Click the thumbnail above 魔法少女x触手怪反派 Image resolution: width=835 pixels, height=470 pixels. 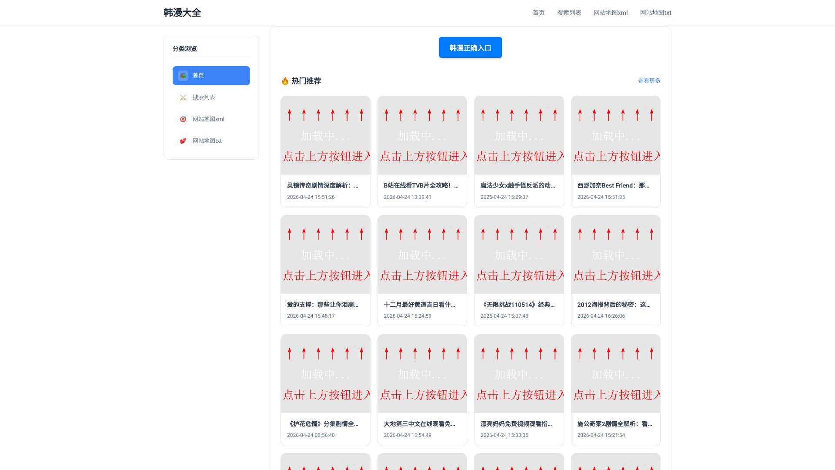click(x=519, y=135)
